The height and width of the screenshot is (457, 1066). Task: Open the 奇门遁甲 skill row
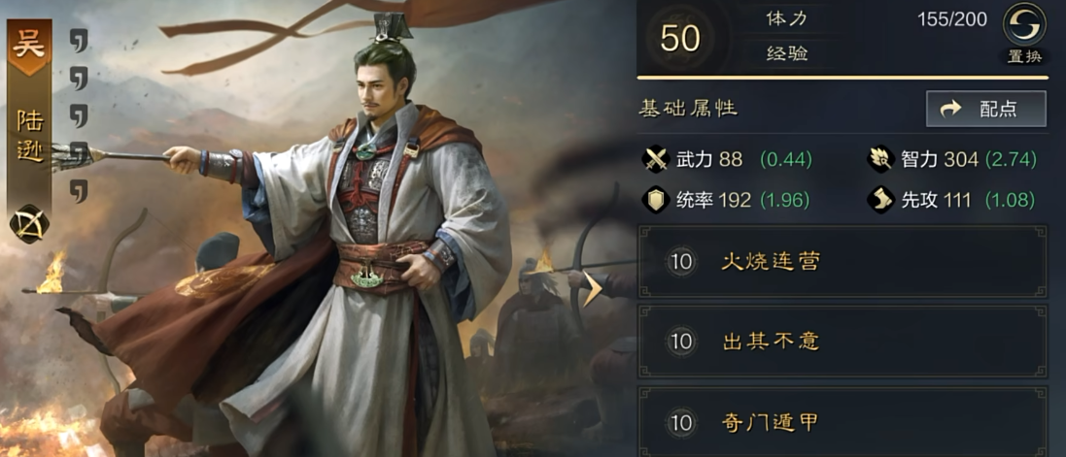842,422
